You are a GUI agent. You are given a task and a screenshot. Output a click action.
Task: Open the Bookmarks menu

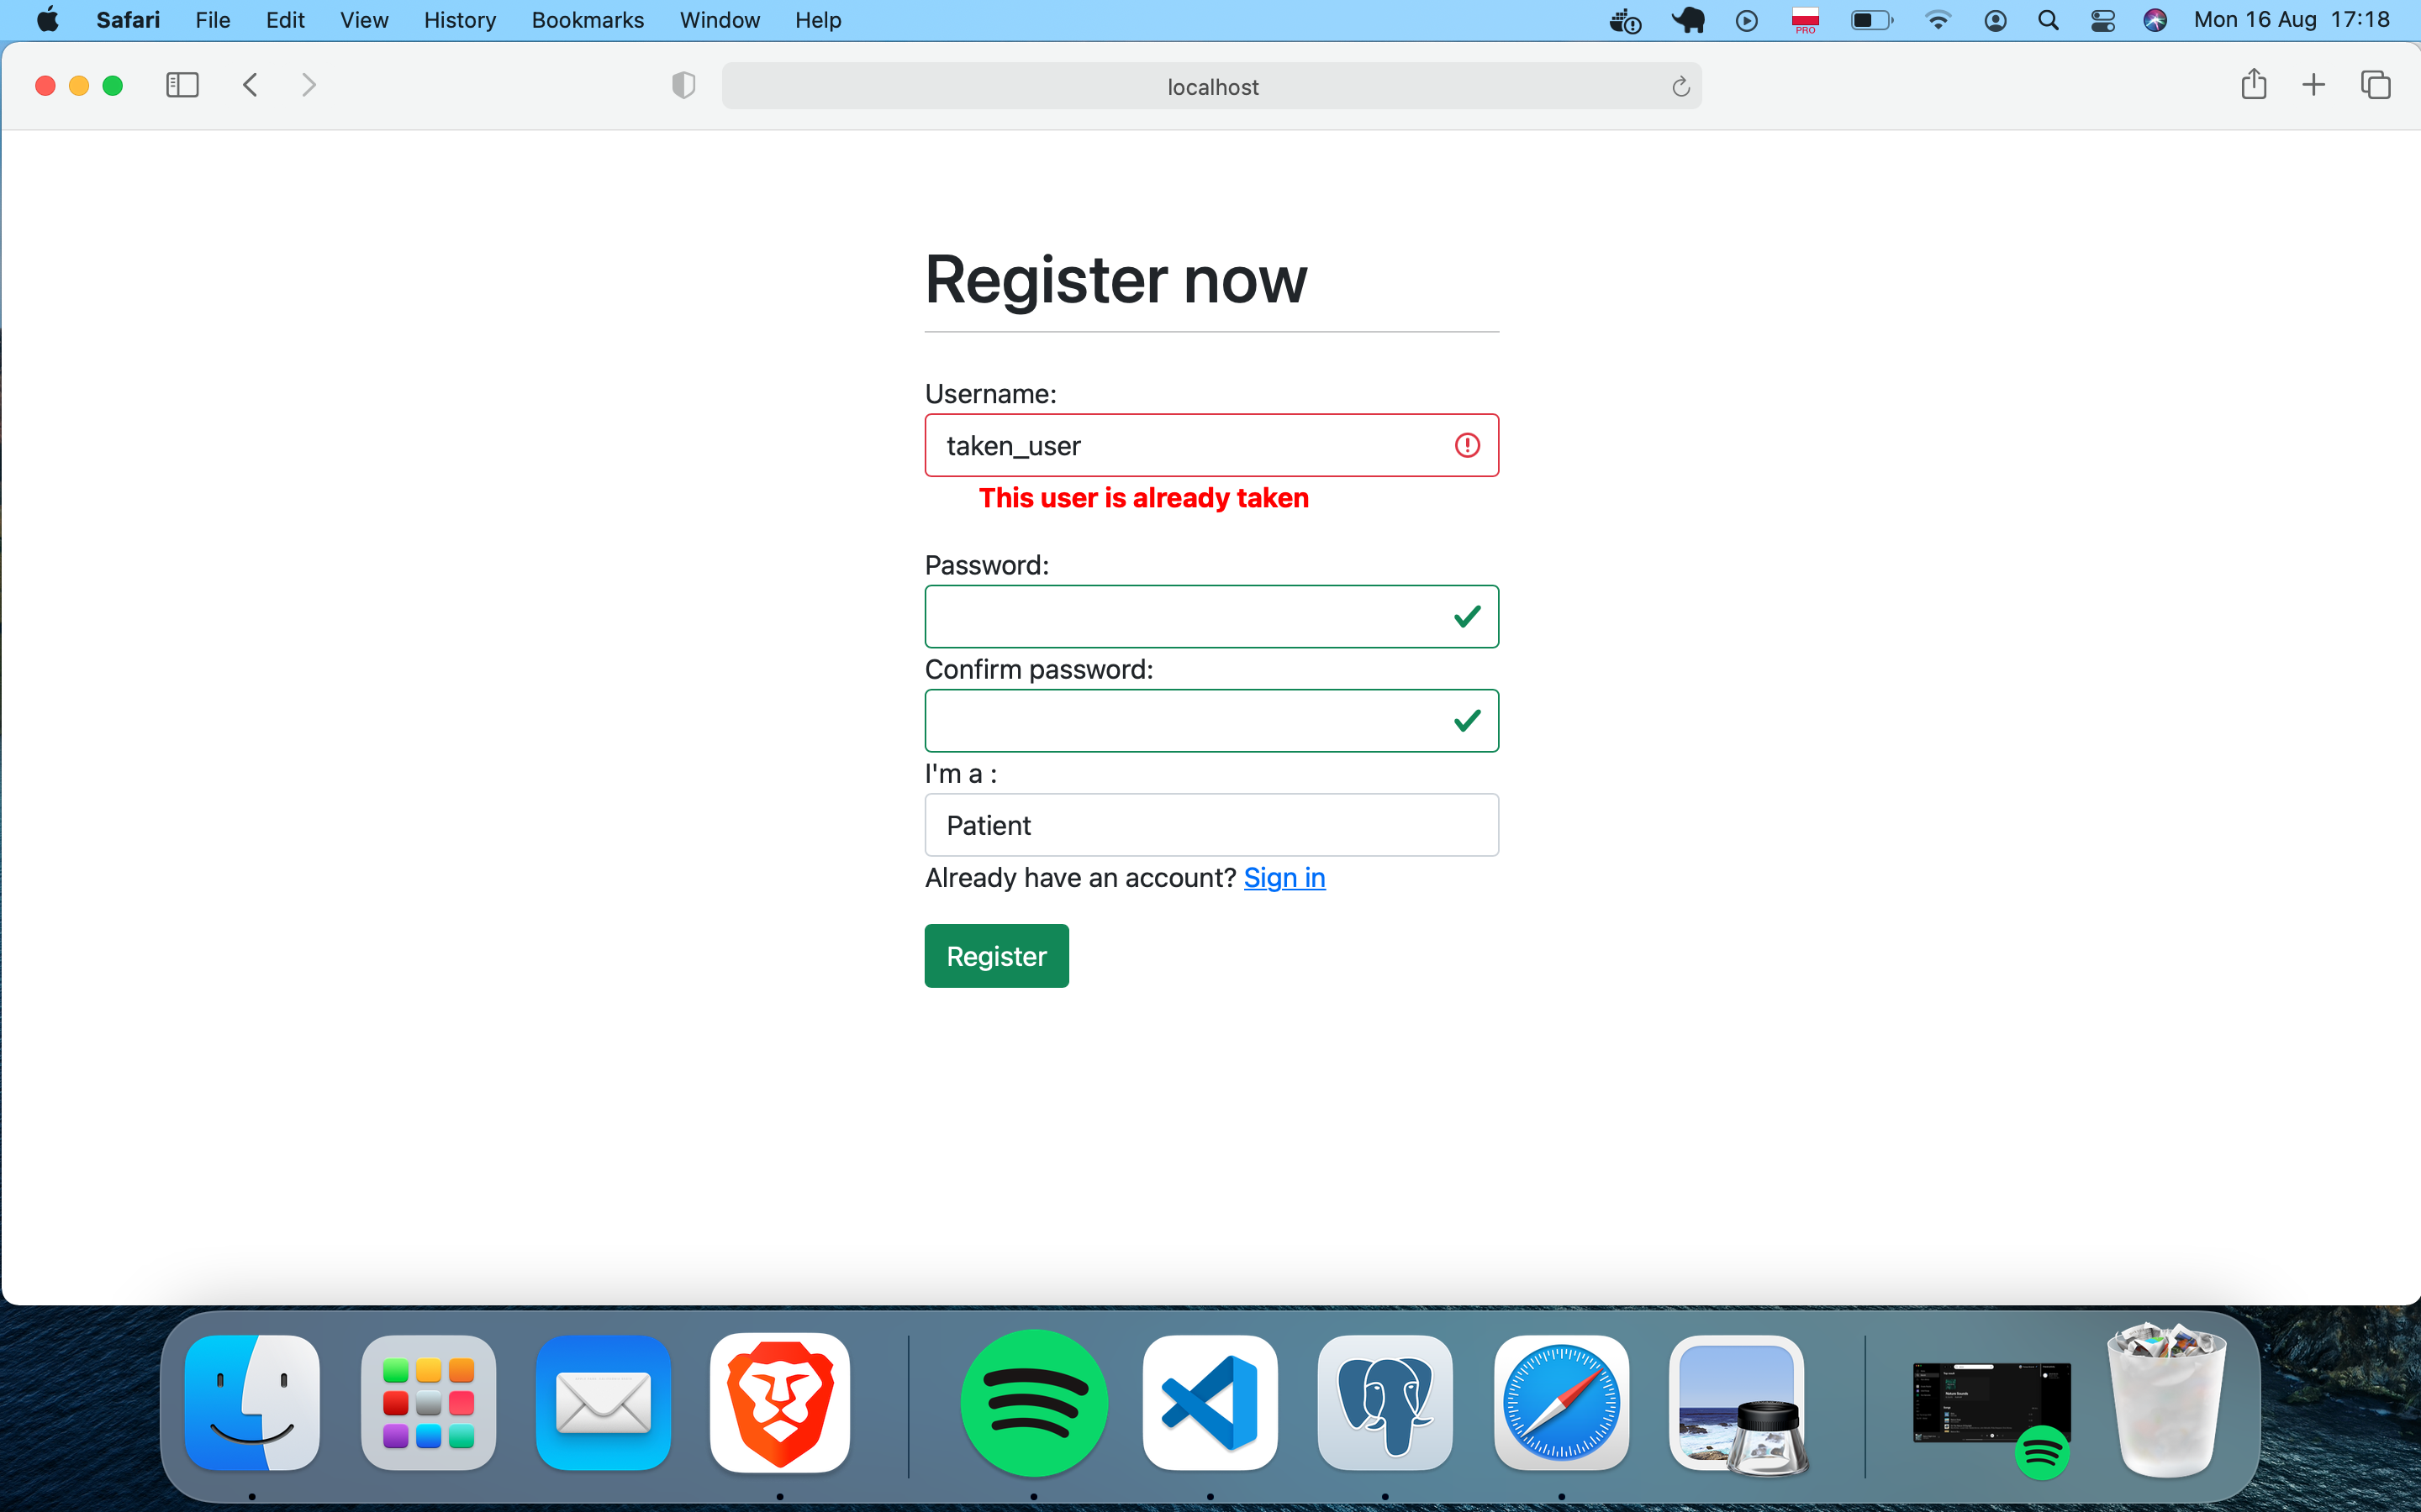click(x=588, y=19)
